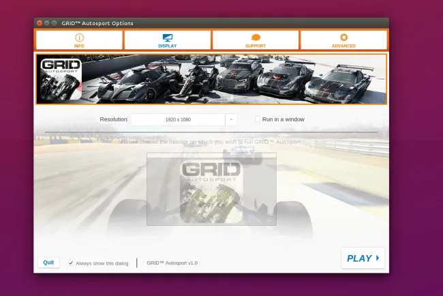
Task: Click the PLAY button
Action: coord(363,258)
